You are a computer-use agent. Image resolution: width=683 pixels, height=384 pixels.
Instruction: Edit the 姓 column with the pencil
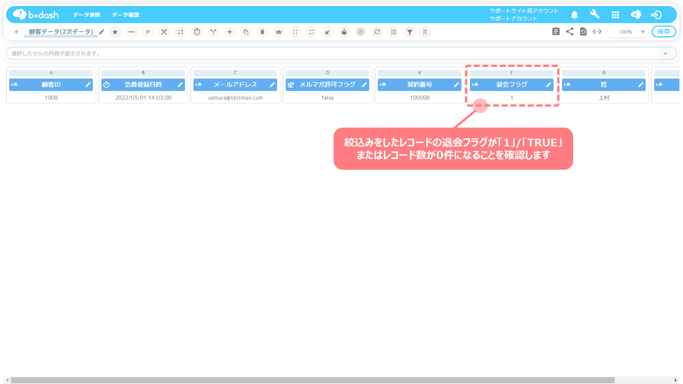pyautogui.click(x=641, y=85)
